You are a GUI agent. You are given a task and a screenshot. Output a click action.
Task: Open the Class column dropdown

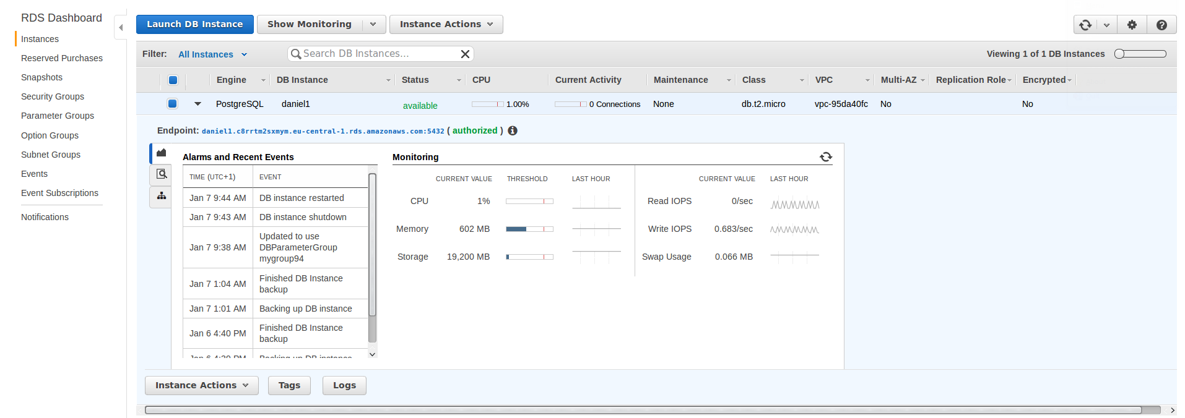tap(802, 80)
